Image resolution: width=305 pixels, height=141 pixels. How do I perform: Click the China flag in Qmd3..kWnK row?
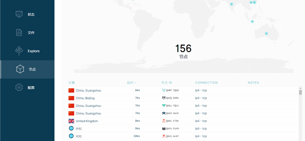(71, 113)
